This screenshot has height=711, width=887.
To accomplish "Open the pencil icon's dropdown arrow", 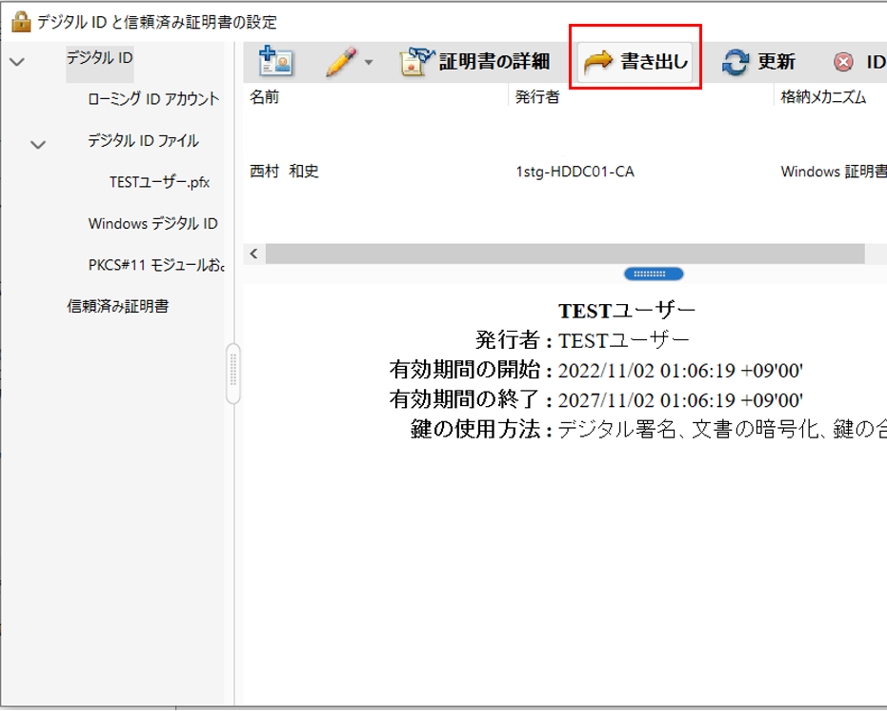I will pyautogui.click(x=367, y=65).
